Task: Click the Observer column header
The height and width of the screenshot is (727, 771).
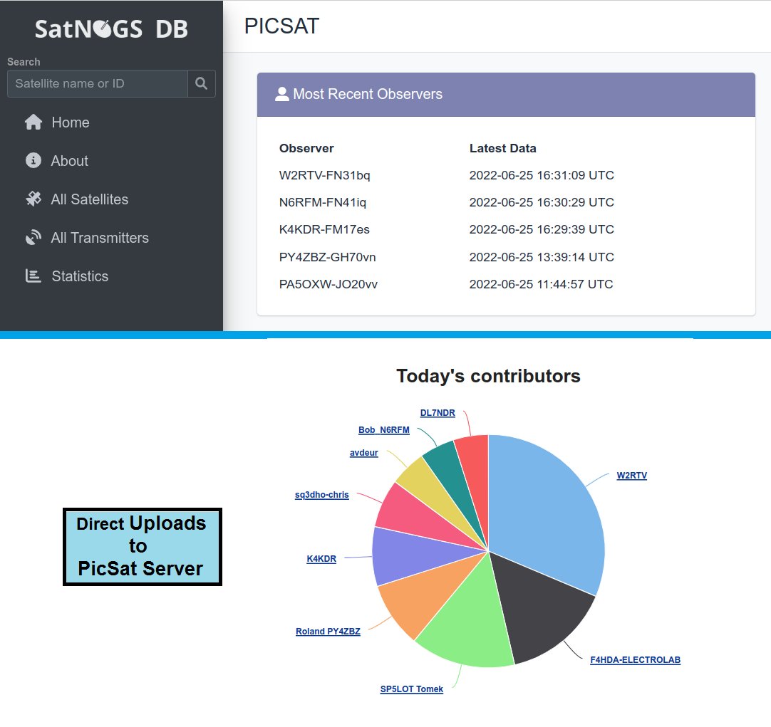Action: coord(306,148)
